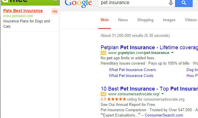198x118 pixels.
Task: Click the What Pet Insurance Costs sitelink
Action: click(131, 76)
